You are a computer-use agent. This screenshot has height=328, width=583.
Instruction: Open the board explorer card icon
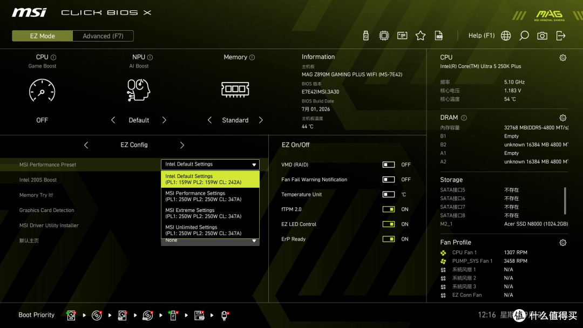pyautogui.click(x=402, y=36)
